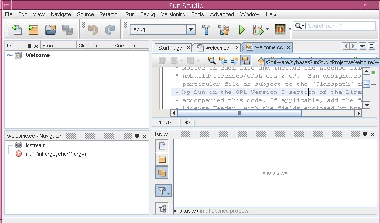The width and height of the screenshot is (380, 223).
Task: Open the configuration Debug combo box dropdown
Action: click(x=191, y=29)
